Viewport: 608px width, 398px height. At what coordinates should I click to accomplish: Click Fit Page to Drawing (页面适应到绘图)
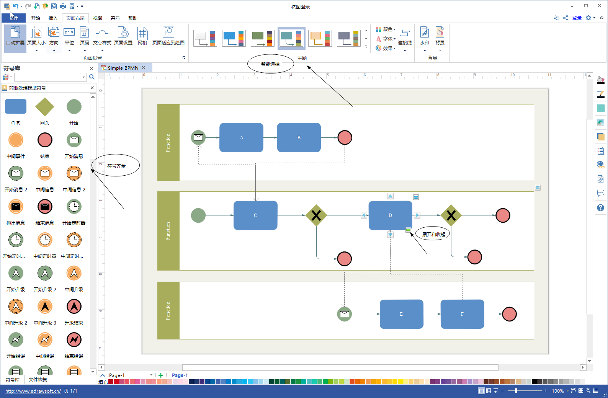[168, 36]
